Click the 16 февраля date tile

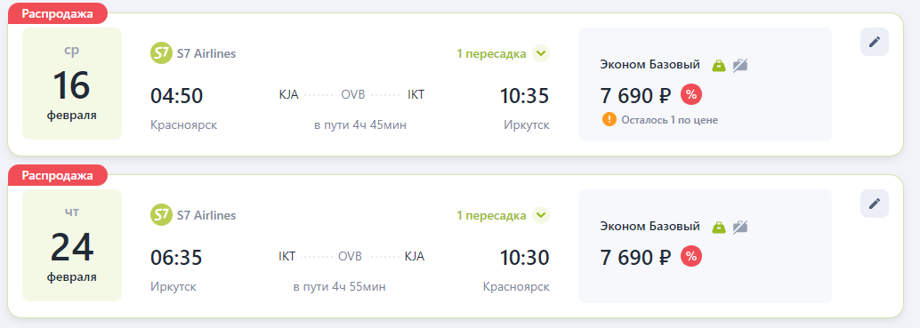(72, 84)
